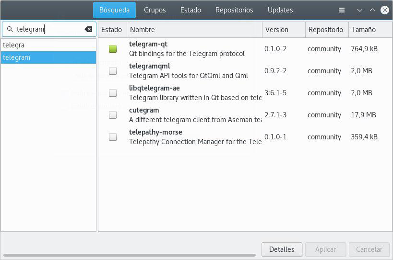
Task: Sort packages by Nombre column
Action: 194,30
